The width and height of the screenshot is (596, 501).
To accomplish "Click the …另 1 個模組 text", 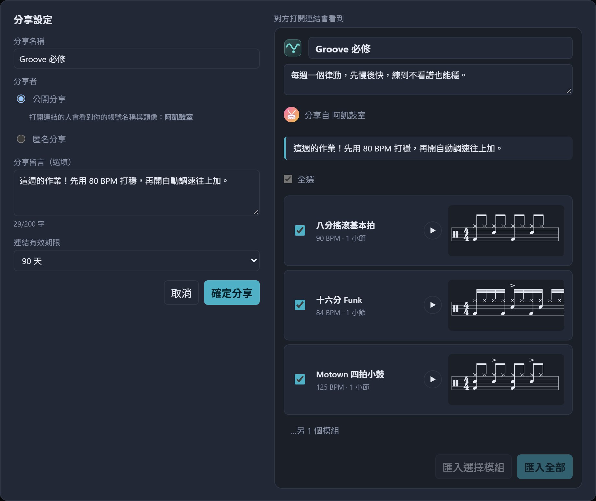I will (315, 431).
